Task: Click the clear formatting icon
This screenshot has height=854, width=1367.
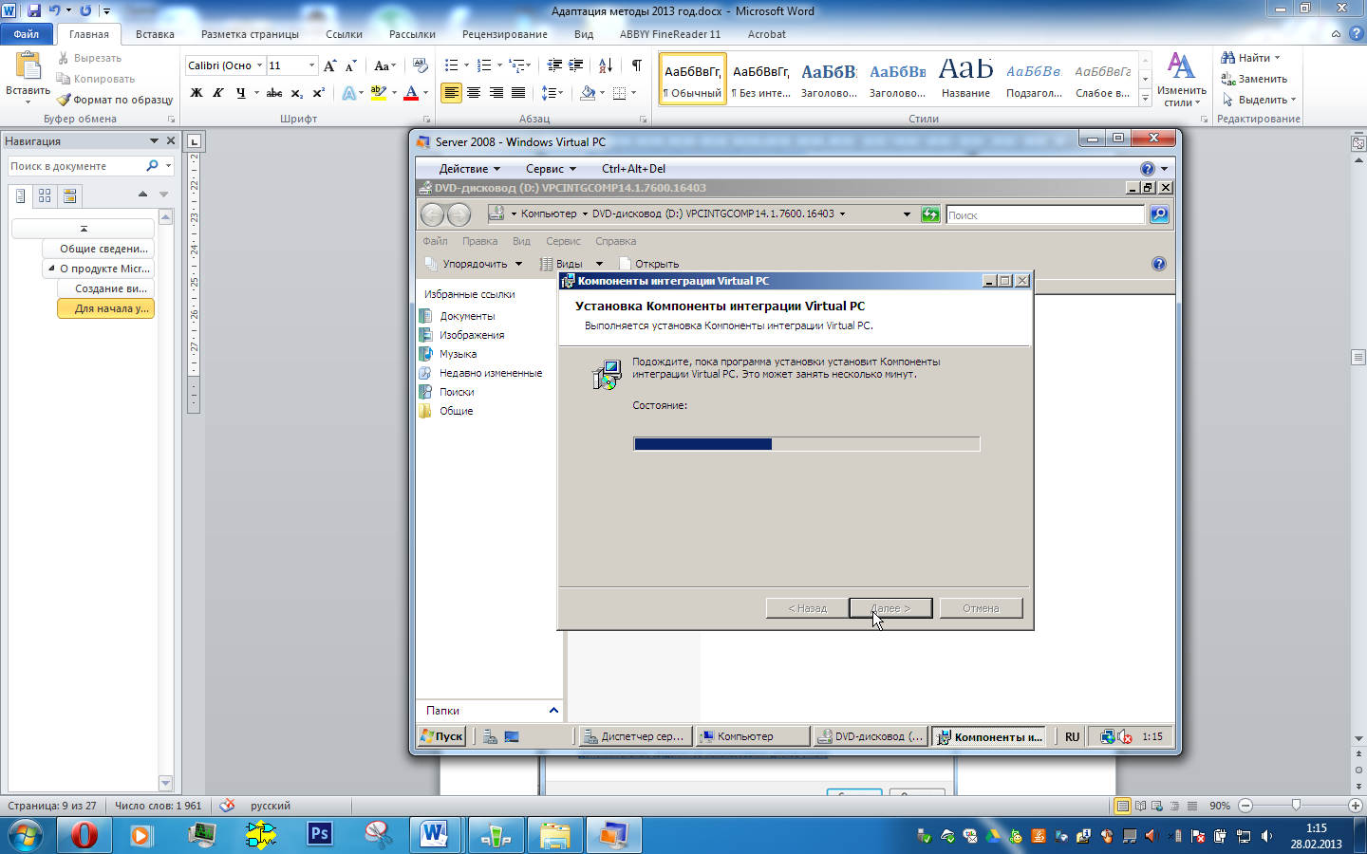Action: pos(421,65)
